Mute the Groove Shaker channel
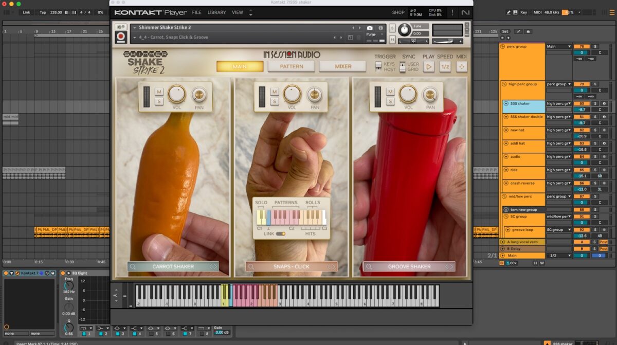Screen dimensions: 617x345 coord(391,92)
